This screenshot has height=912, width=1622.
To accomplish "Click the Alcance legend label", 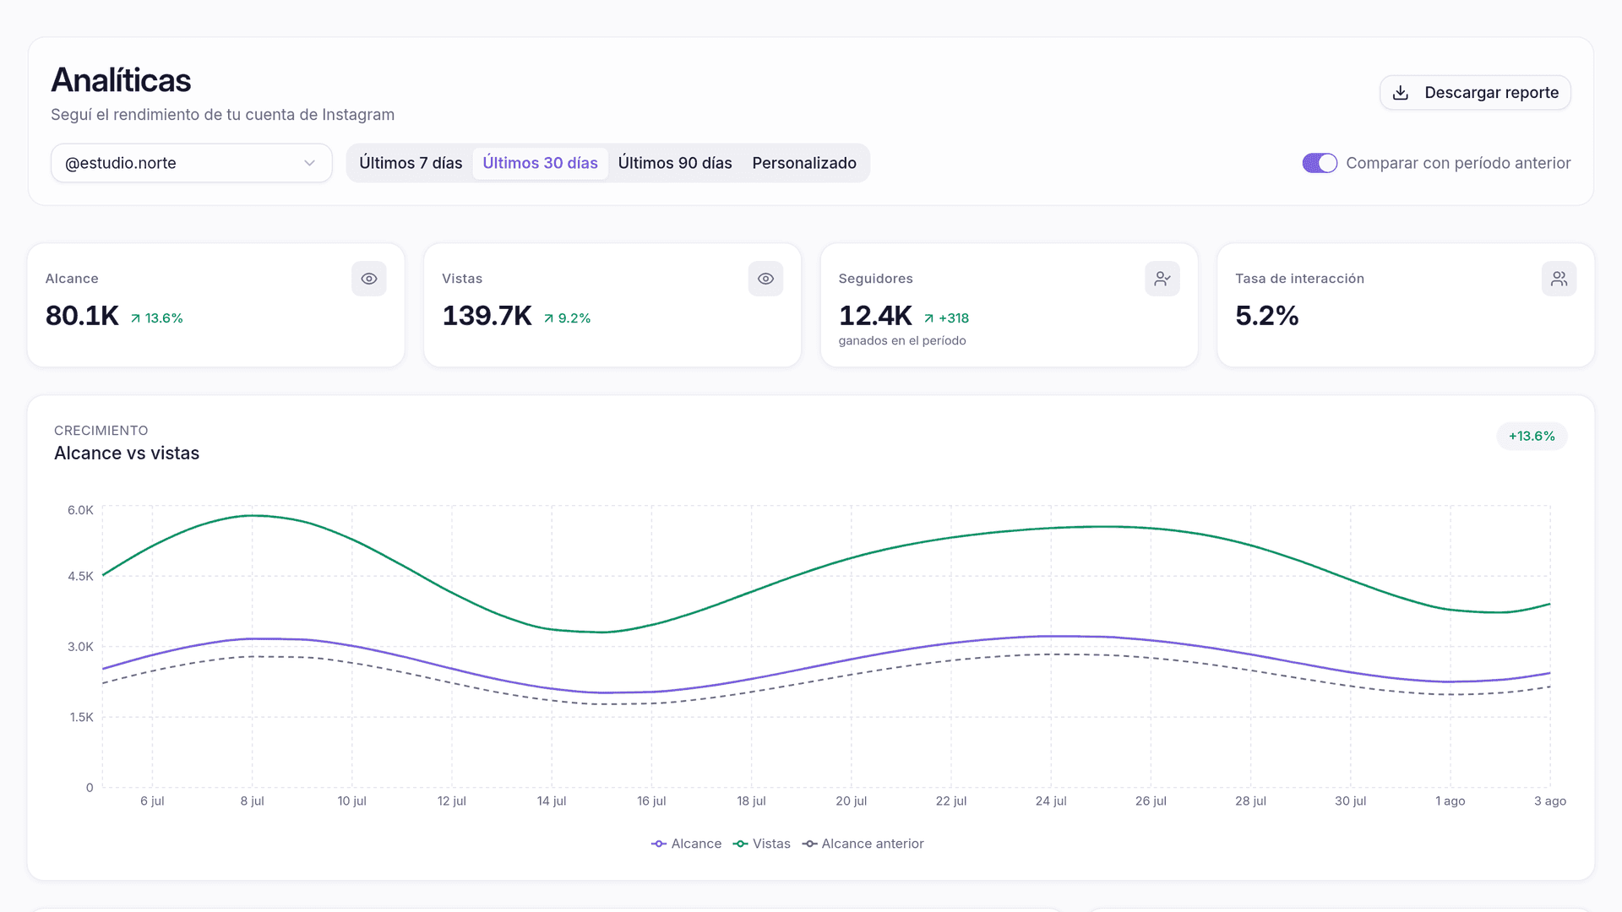I will 696,844.
